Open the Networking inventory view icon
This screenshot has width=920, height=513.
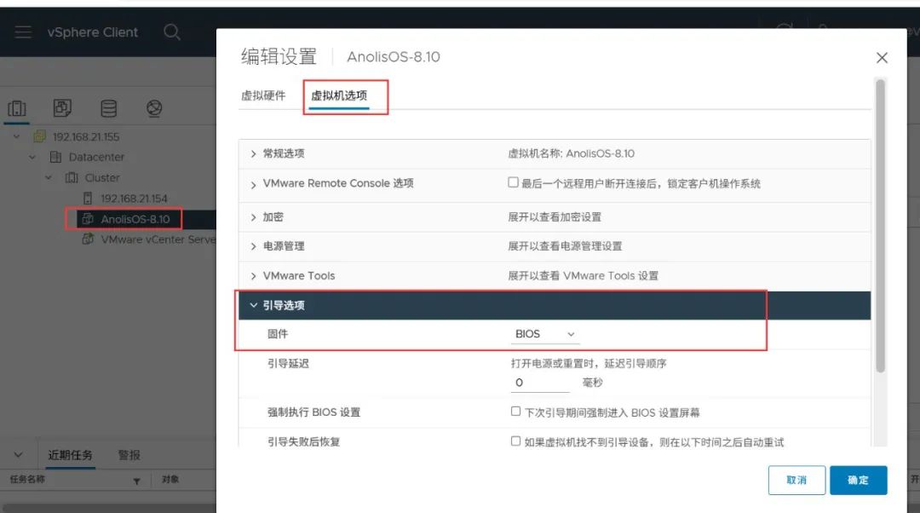(154, 108)
